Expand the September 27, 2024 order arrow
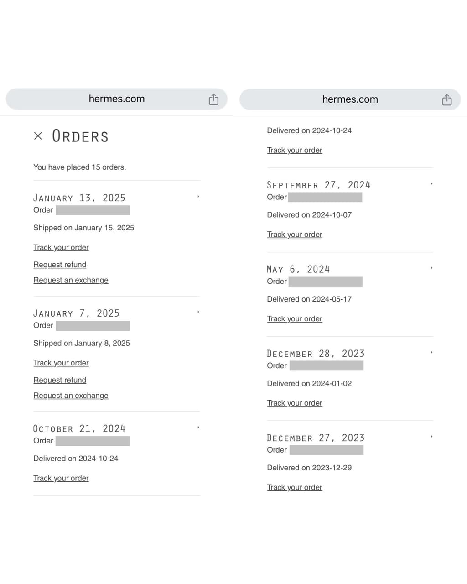The width and height of the screenshot is (467, 584). tap(431, 184)
